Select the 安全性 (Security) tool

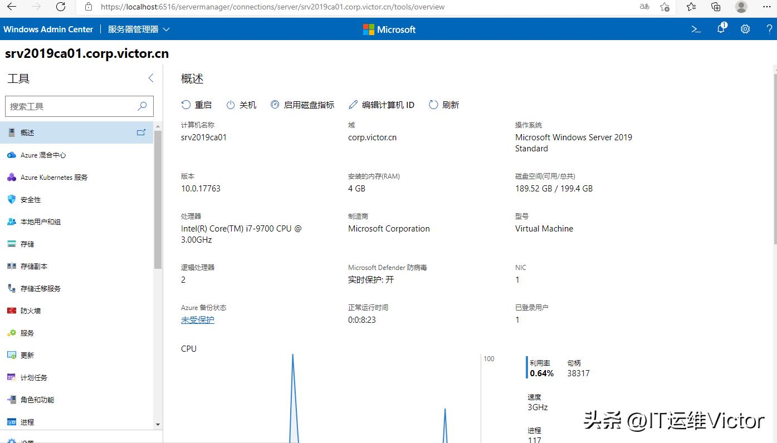pyautogui.click(x=31, y=199)
